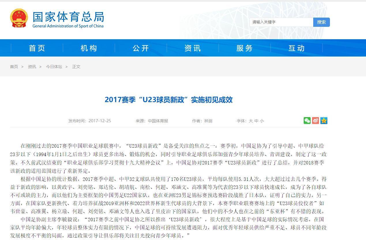This screenshot has height=240, width=366.
Task: Click the 中国体育报 source label
Action: 158,121
